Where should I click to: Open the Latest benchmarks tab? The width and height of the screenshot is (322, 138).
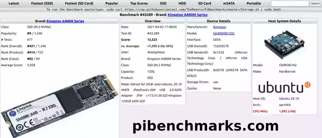(14, 3)
